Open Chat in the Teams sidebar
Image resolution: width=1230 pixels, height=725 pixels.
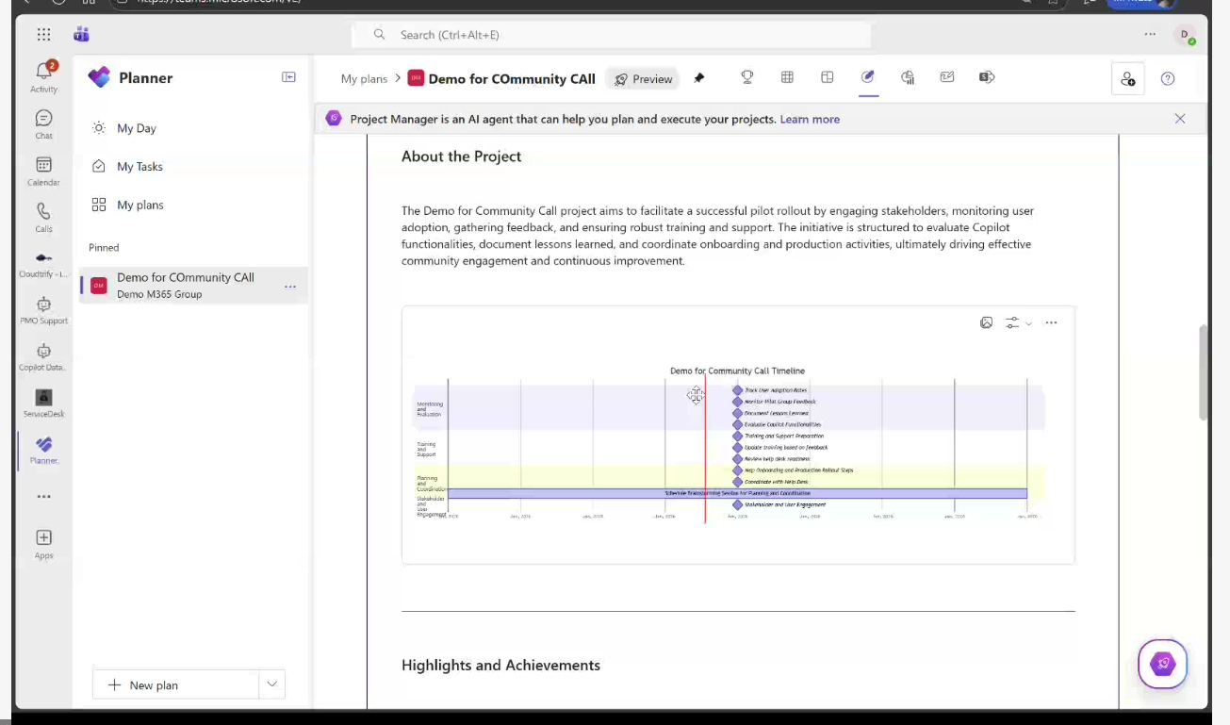pyautogui.click(x=43, y=124)
